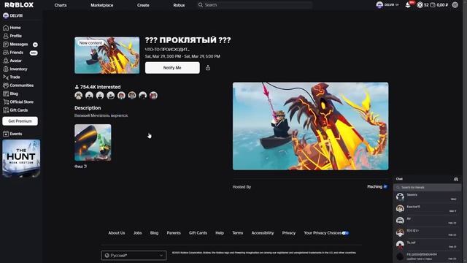Screen dimensions: 467x263
Task: Click the search magnifier icon
Action: pos(201,5)
